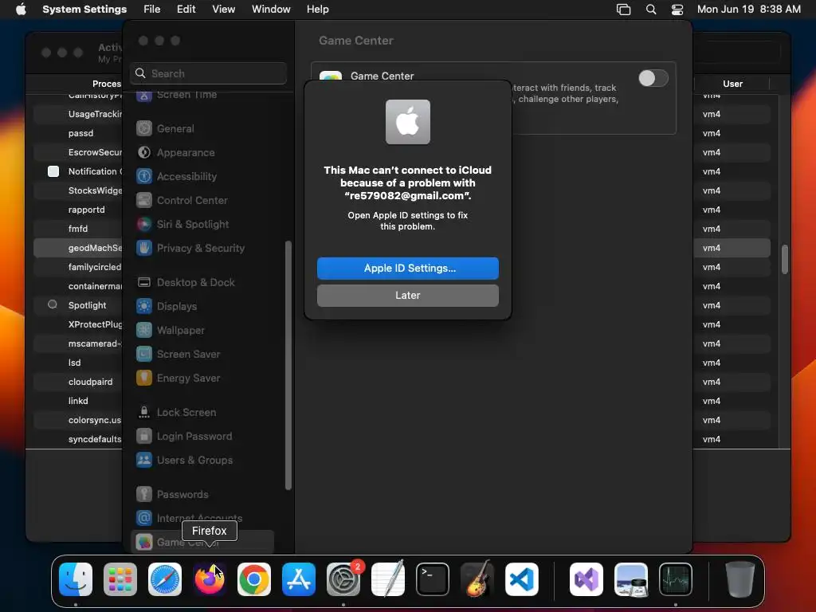Open Activity Monitor from the Dock
This screenshot has width=816, height=612.
tap(676, 579)
